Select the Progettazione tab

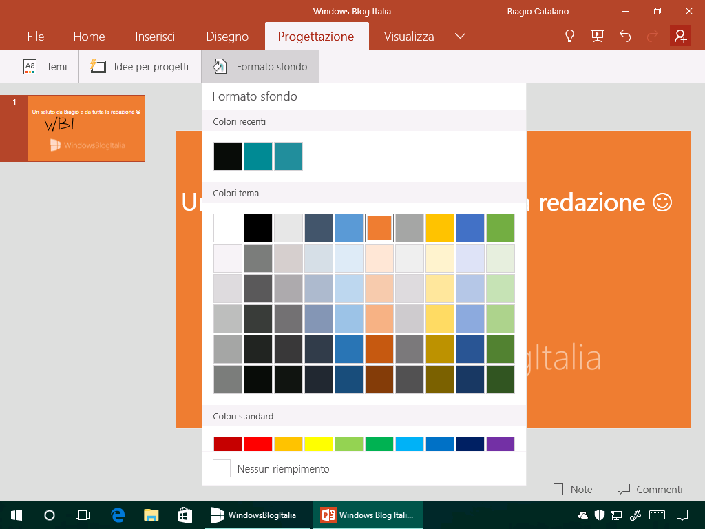[316, 37]
